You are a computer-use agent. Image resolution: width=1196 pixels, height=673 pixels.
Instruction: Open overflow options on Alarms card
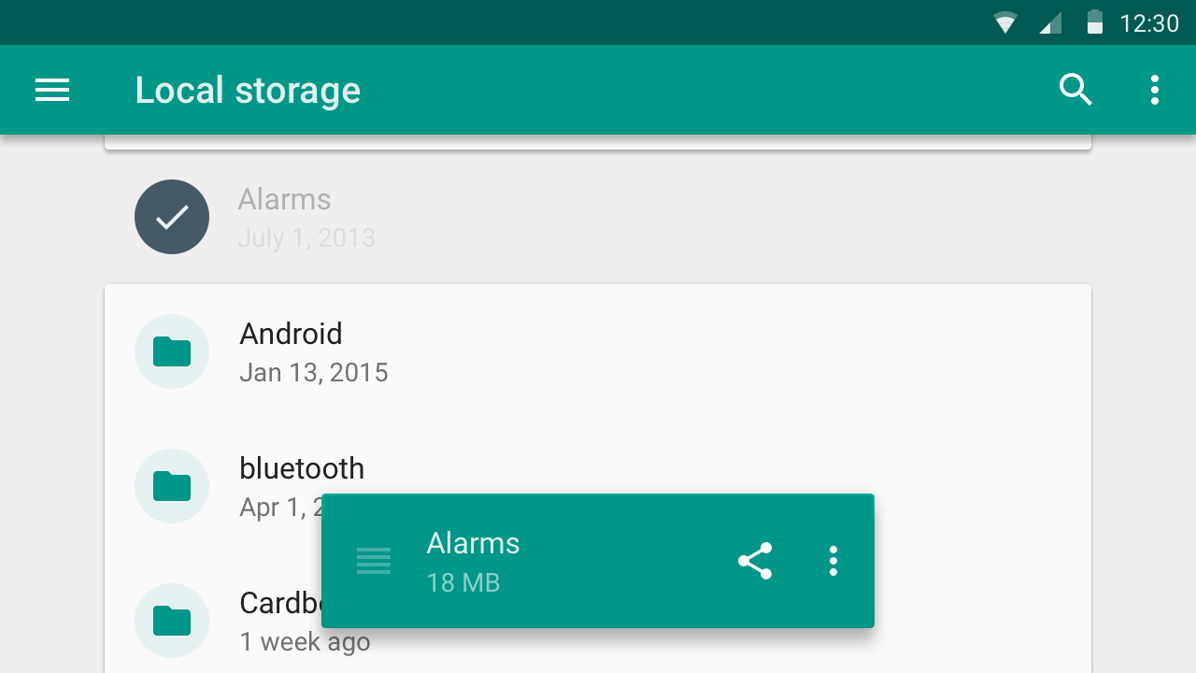(833, 561)
